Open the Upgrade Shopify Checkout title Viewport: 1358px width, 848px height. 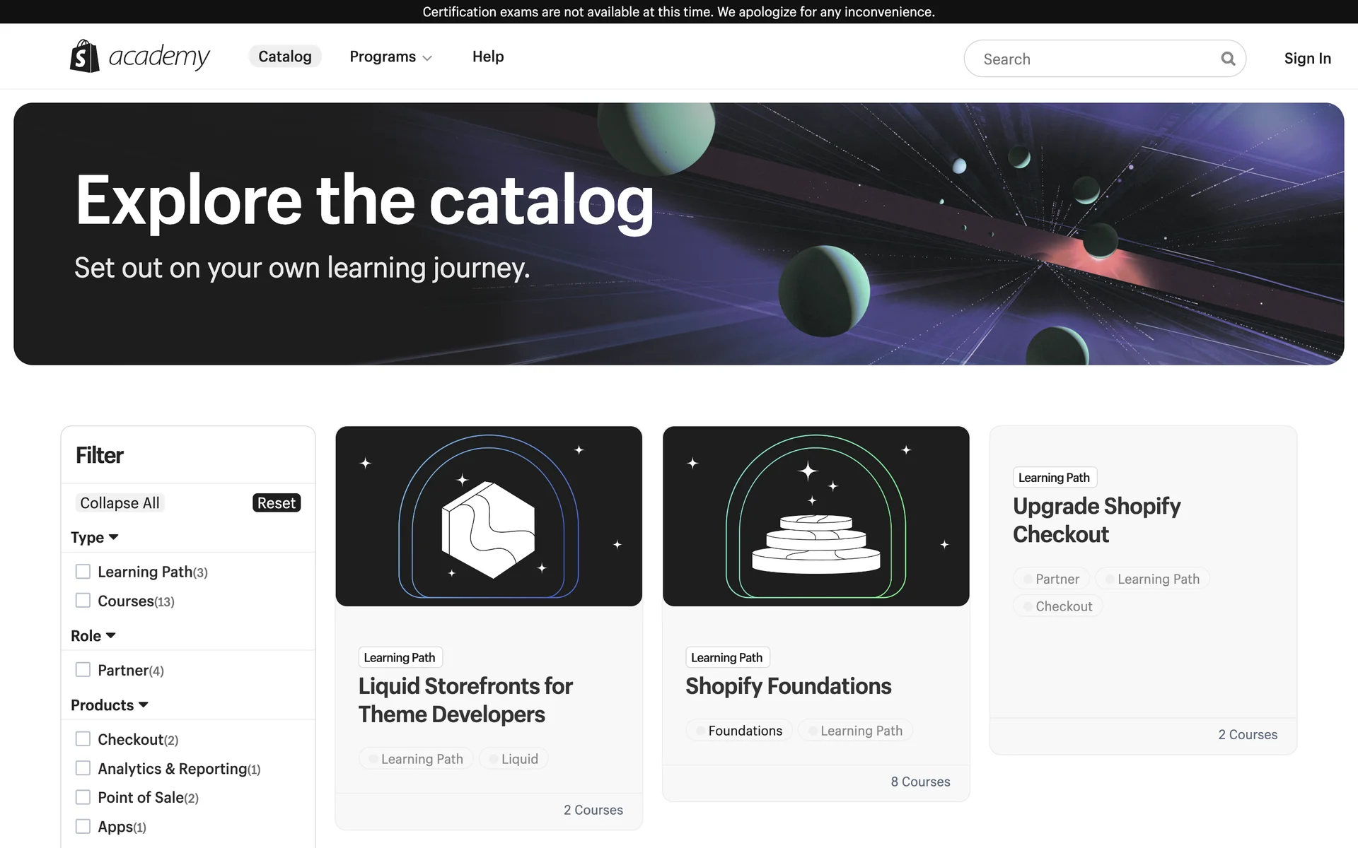1096,520
